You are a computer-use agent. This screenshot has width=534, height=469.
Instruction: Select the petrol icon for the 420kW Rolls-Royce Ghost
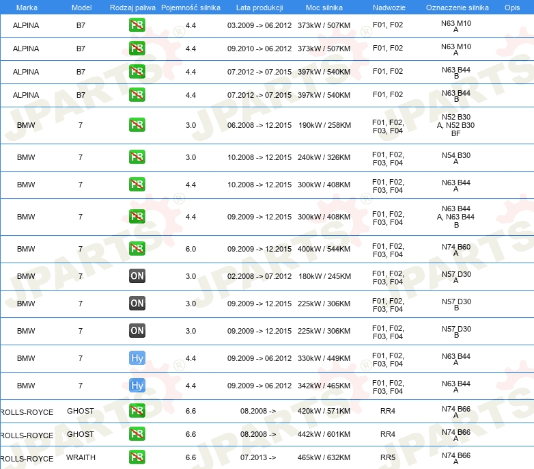(x=137, y=411)
